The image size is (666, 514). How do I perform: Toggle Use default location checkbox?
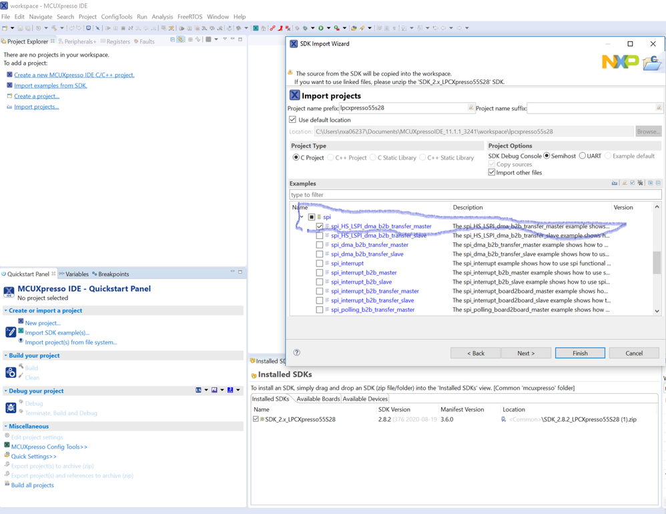[292, 119]
